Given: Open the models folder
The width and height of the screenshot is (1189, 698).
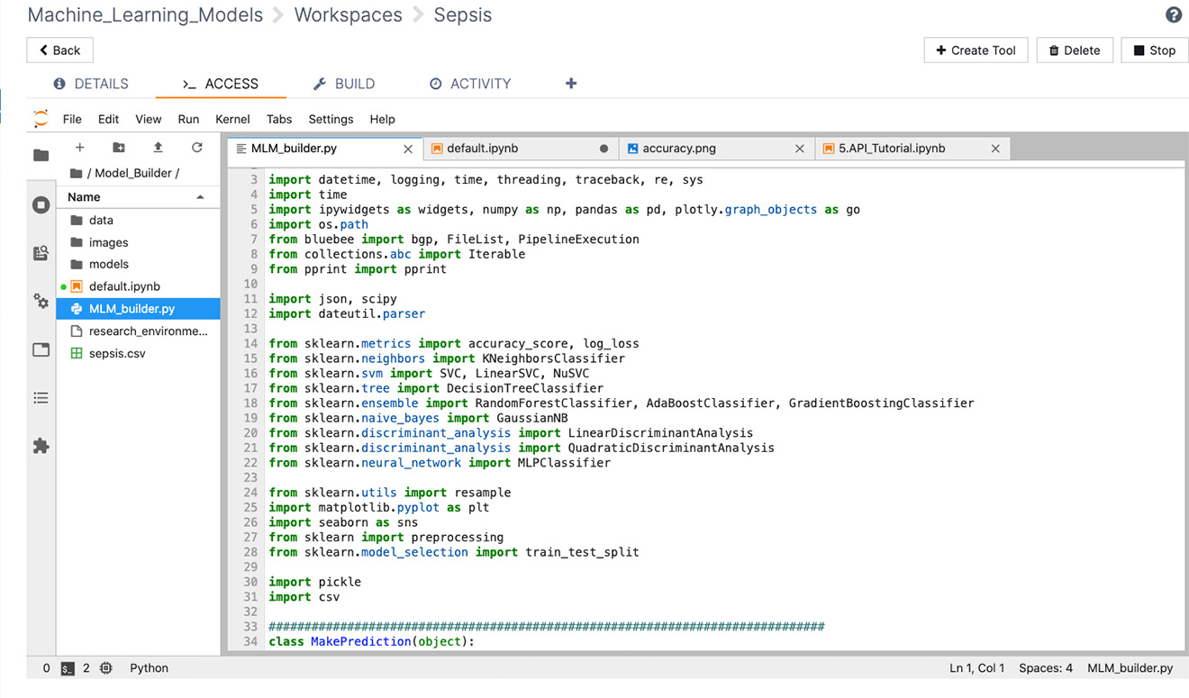Looking at the screenshot, I should pyautogui.click(x=109, y=265).
